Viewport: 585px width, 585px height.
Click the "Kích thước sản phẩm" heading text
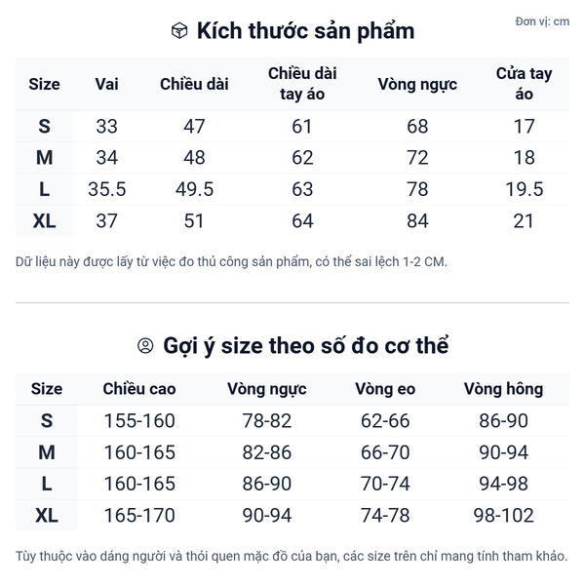click(x=305, y=31)
